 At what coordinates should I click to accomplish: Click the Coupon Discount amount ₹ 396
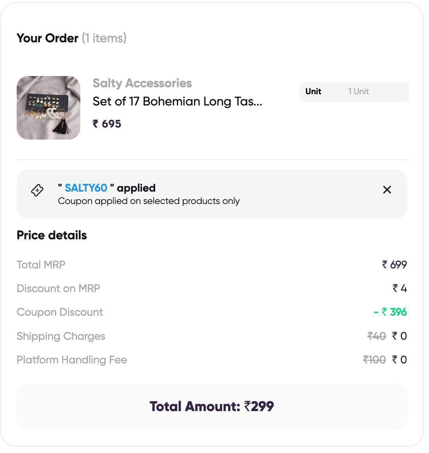tap(390, 312)
